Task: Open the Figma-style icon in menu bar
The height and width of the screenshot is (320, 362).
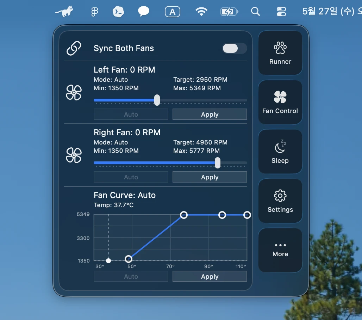Action: pos(94,12)
